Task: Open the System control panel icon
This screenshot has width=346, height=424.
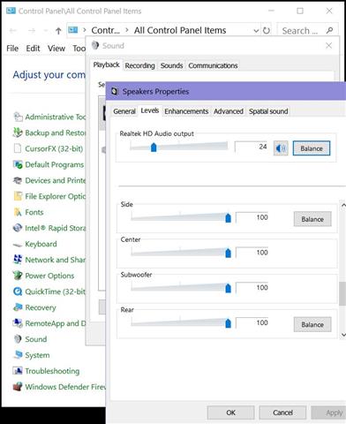Action: pos(18,355)
